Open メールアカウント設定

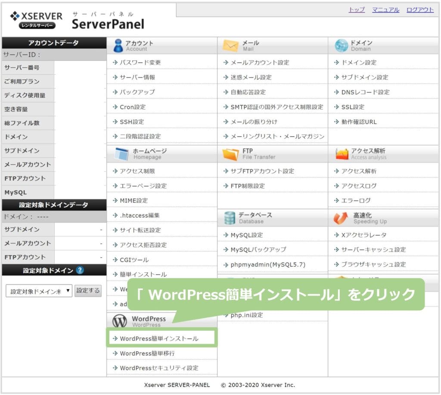click(x=260, y=62)
